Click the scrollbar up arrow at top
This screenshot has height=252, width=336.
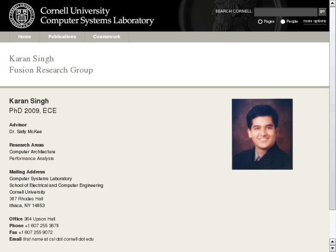[332, 3]
